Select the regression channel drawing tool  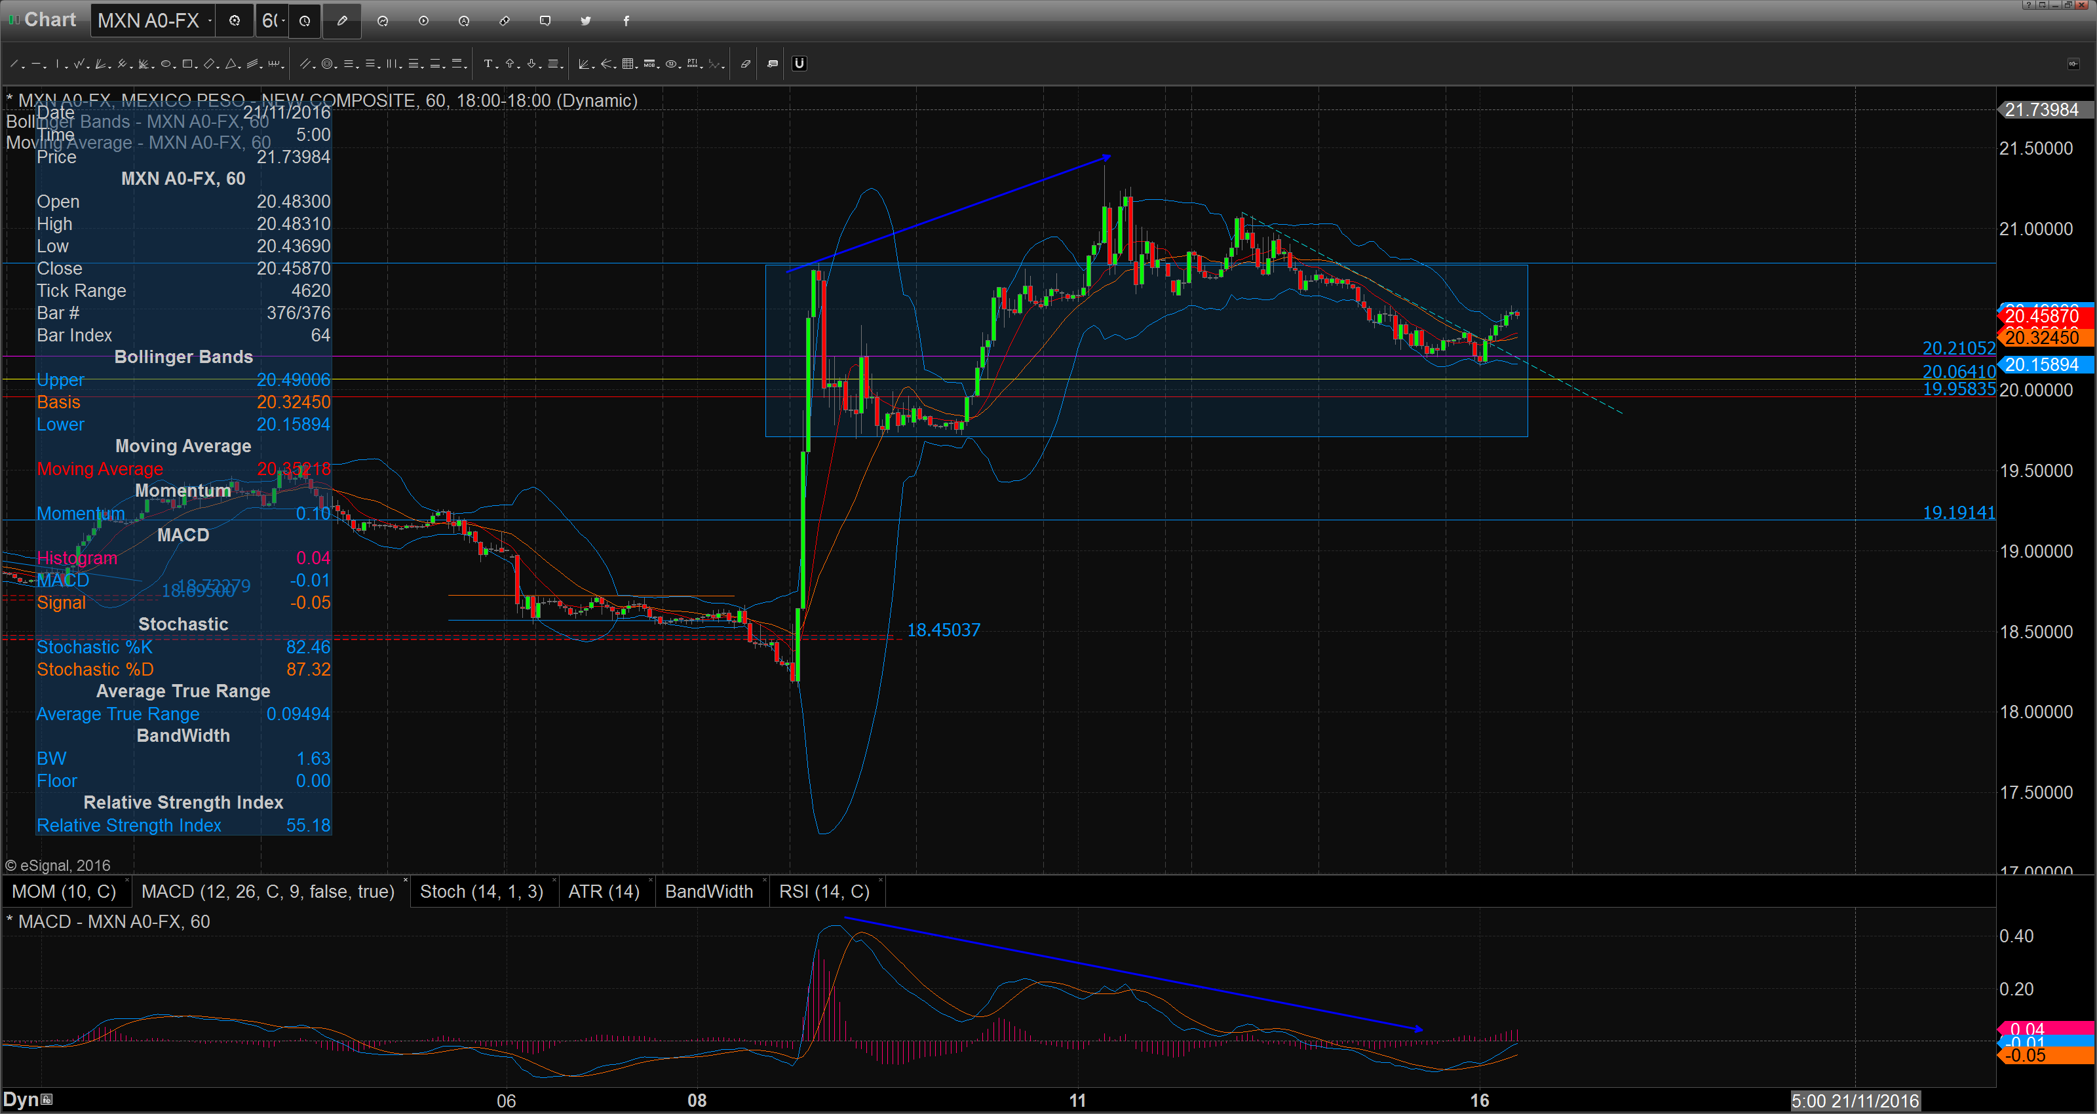[x=252, y=64]
